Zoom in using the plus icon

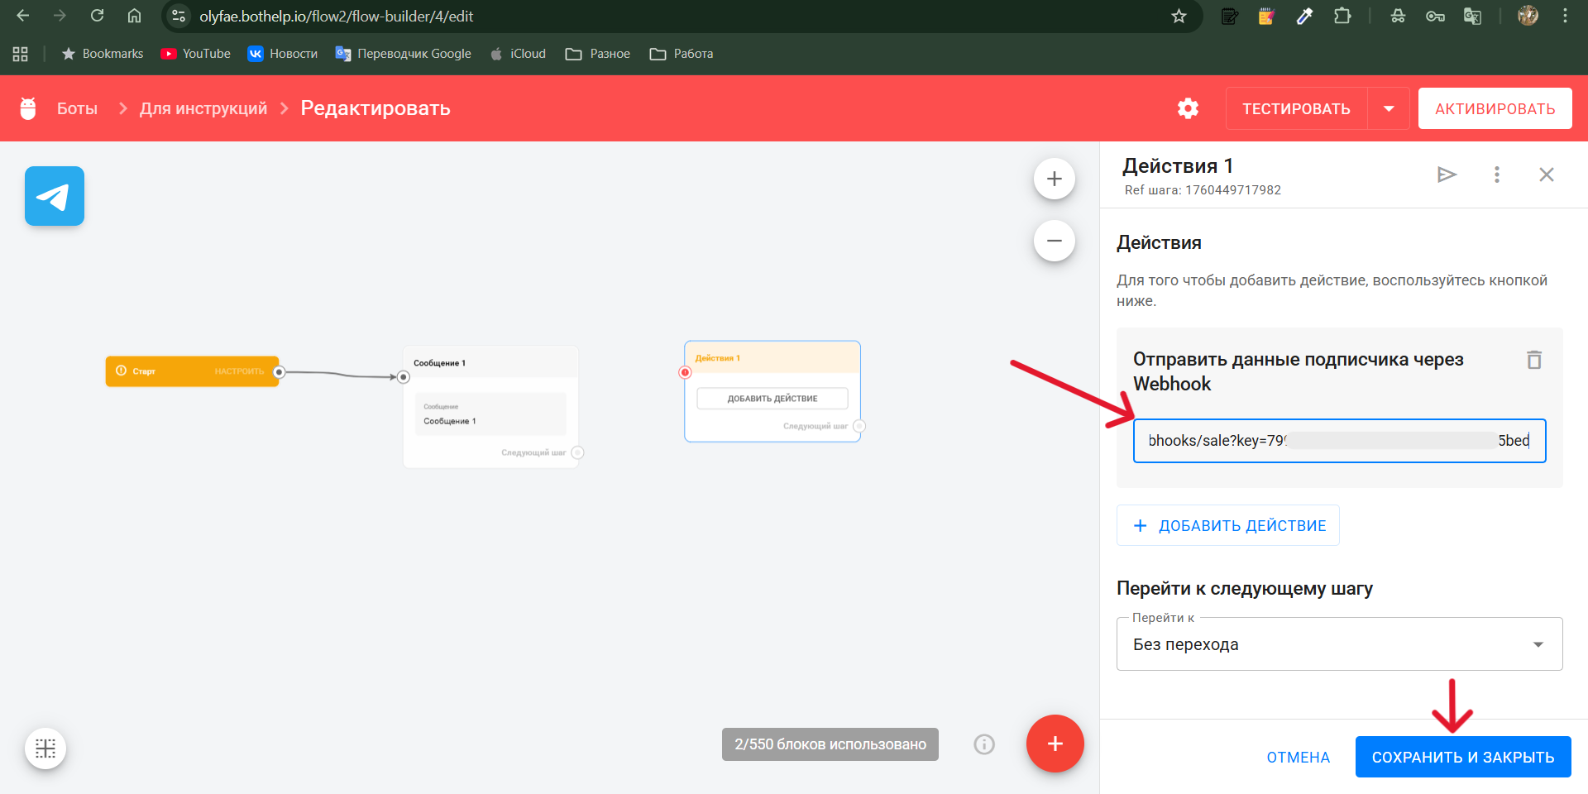(1055, 178)
